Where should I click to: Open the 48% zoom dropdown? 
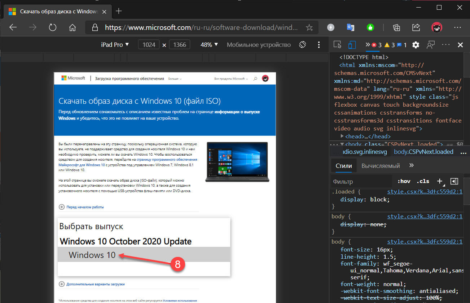coord(209,45)
